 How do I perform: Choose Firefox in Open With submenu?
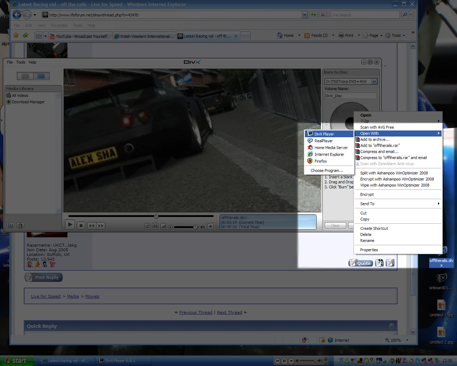329,161
